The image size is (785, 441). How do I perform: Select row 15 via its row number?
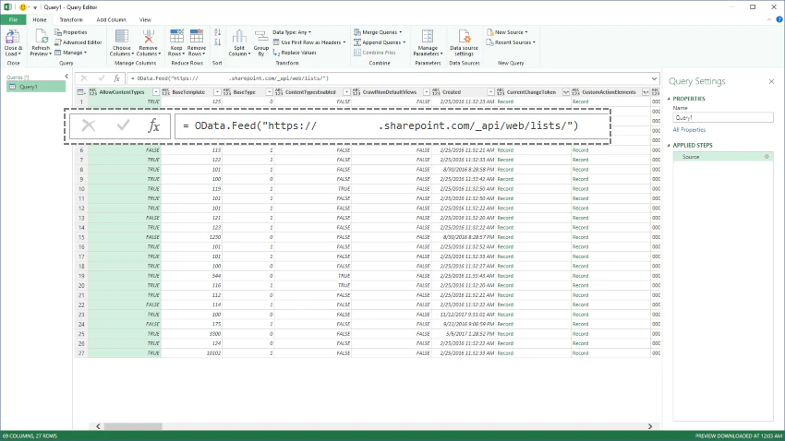click(x=81, y=237)
